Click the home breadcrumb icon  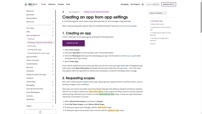click(63, 12)
